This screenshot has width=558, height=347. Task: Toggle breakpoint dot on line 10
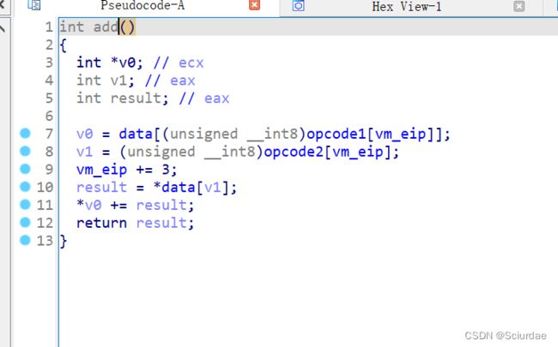[x=25, y=187]
